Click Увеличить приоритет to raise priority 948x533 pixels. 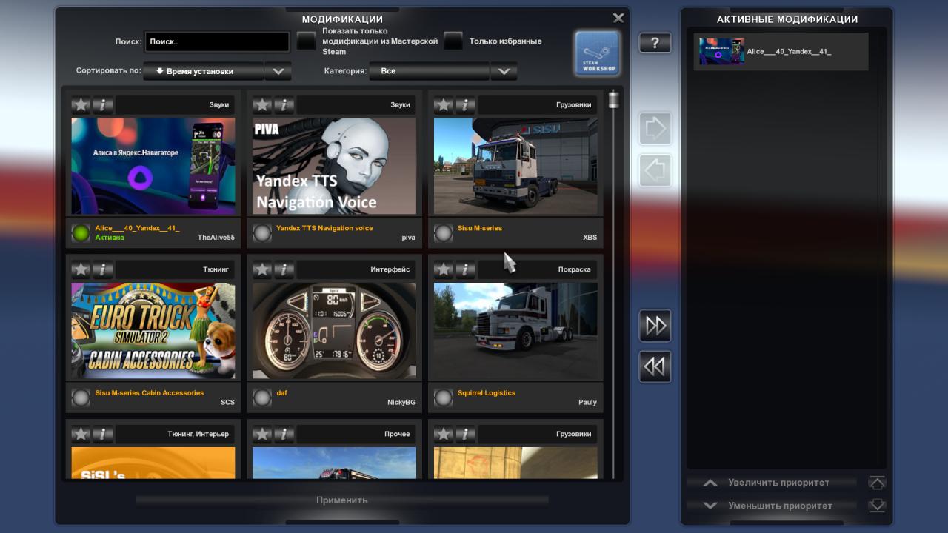[778, 483]
